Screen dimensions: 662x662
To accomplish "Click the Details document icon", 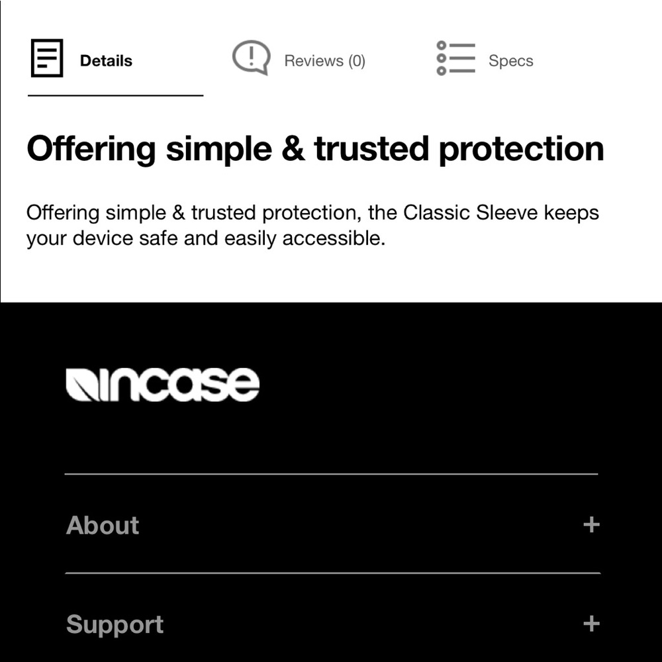I will (47, 58).
